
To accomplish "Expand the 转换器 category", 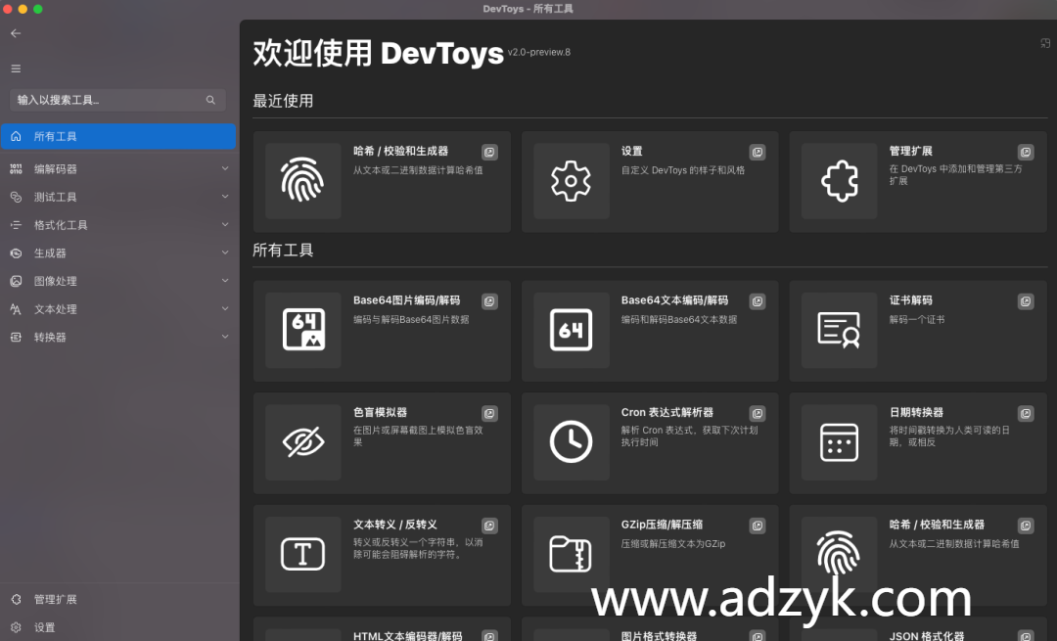I will click(118, 337).
